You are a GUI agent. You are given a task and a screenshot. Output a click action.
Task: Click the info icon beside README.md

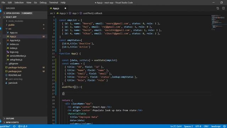(6, 75)
